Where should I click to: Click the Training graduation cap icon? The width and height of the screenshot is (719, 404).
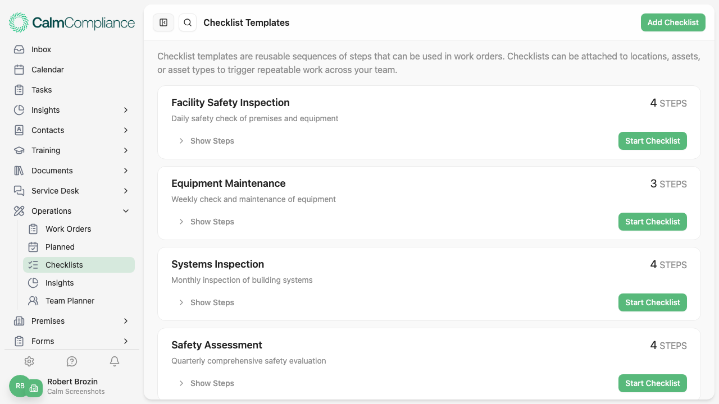click(x=19, y=150)
